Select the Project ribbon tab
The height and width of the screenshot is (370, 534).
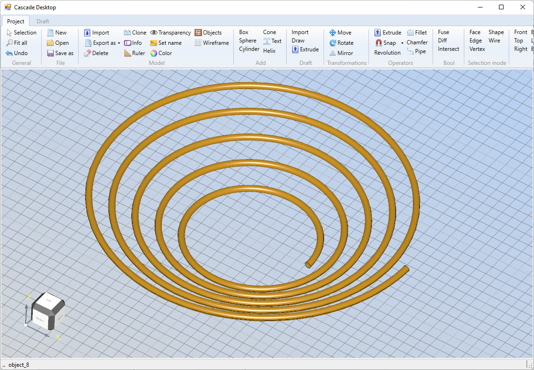(15, 21)
